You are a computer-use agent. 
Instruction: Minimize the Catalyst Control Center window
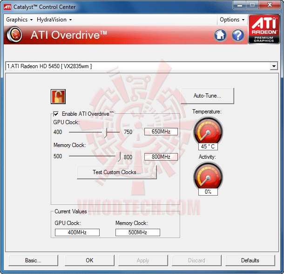click(x=239, y=5)
